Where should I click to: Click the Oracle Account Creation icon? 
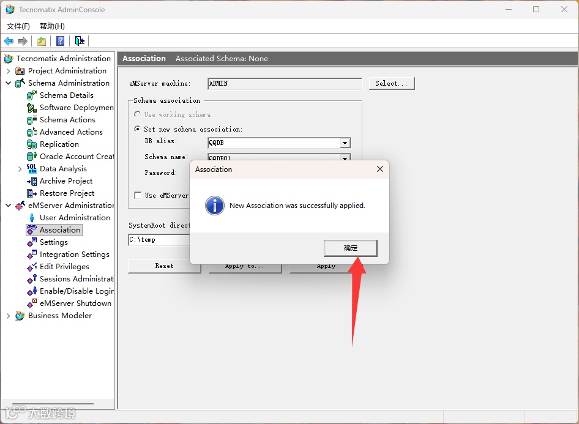(32, 157)
